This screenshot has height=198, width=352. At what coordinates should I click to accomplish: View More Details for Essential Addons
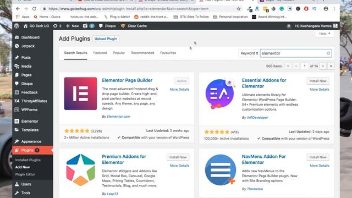(x=320, y=89)
